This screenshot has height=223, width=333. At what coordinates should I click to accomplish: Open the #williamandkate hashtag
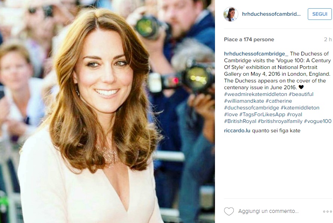click(244, 101)
